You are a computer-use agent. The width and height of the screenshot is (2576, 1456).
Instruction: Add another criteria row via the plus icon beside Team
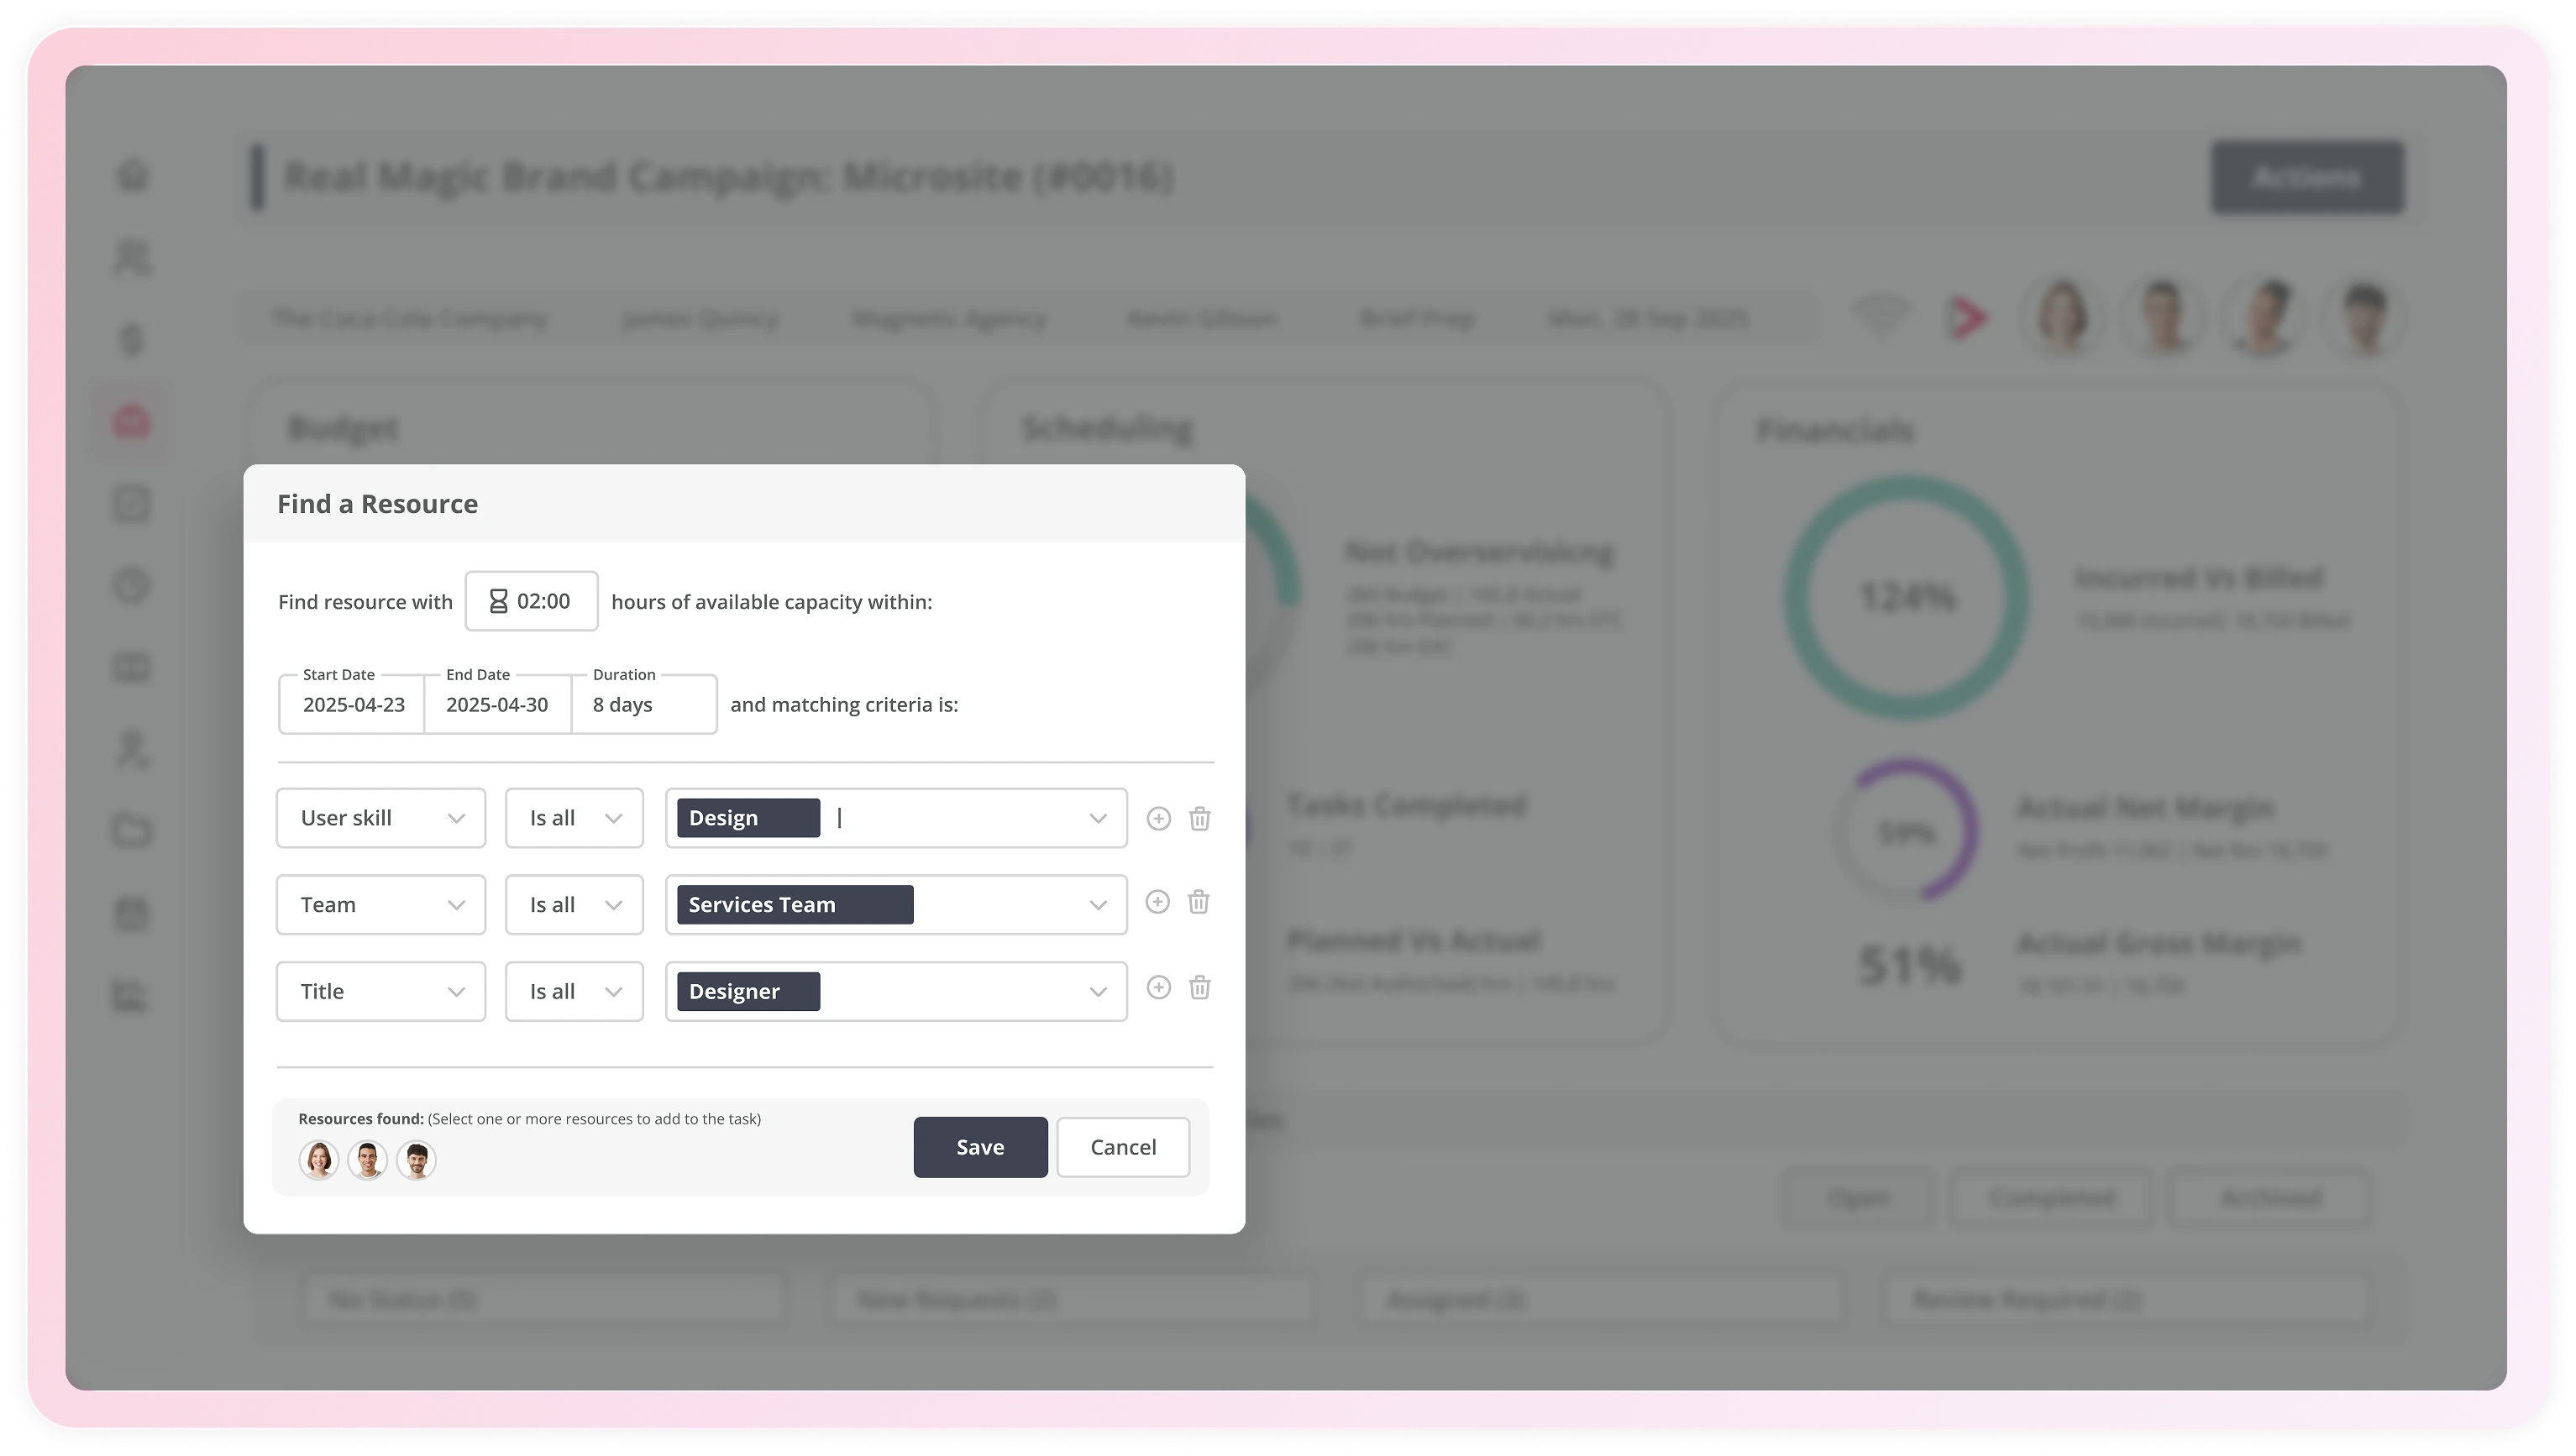(1158, 902)
